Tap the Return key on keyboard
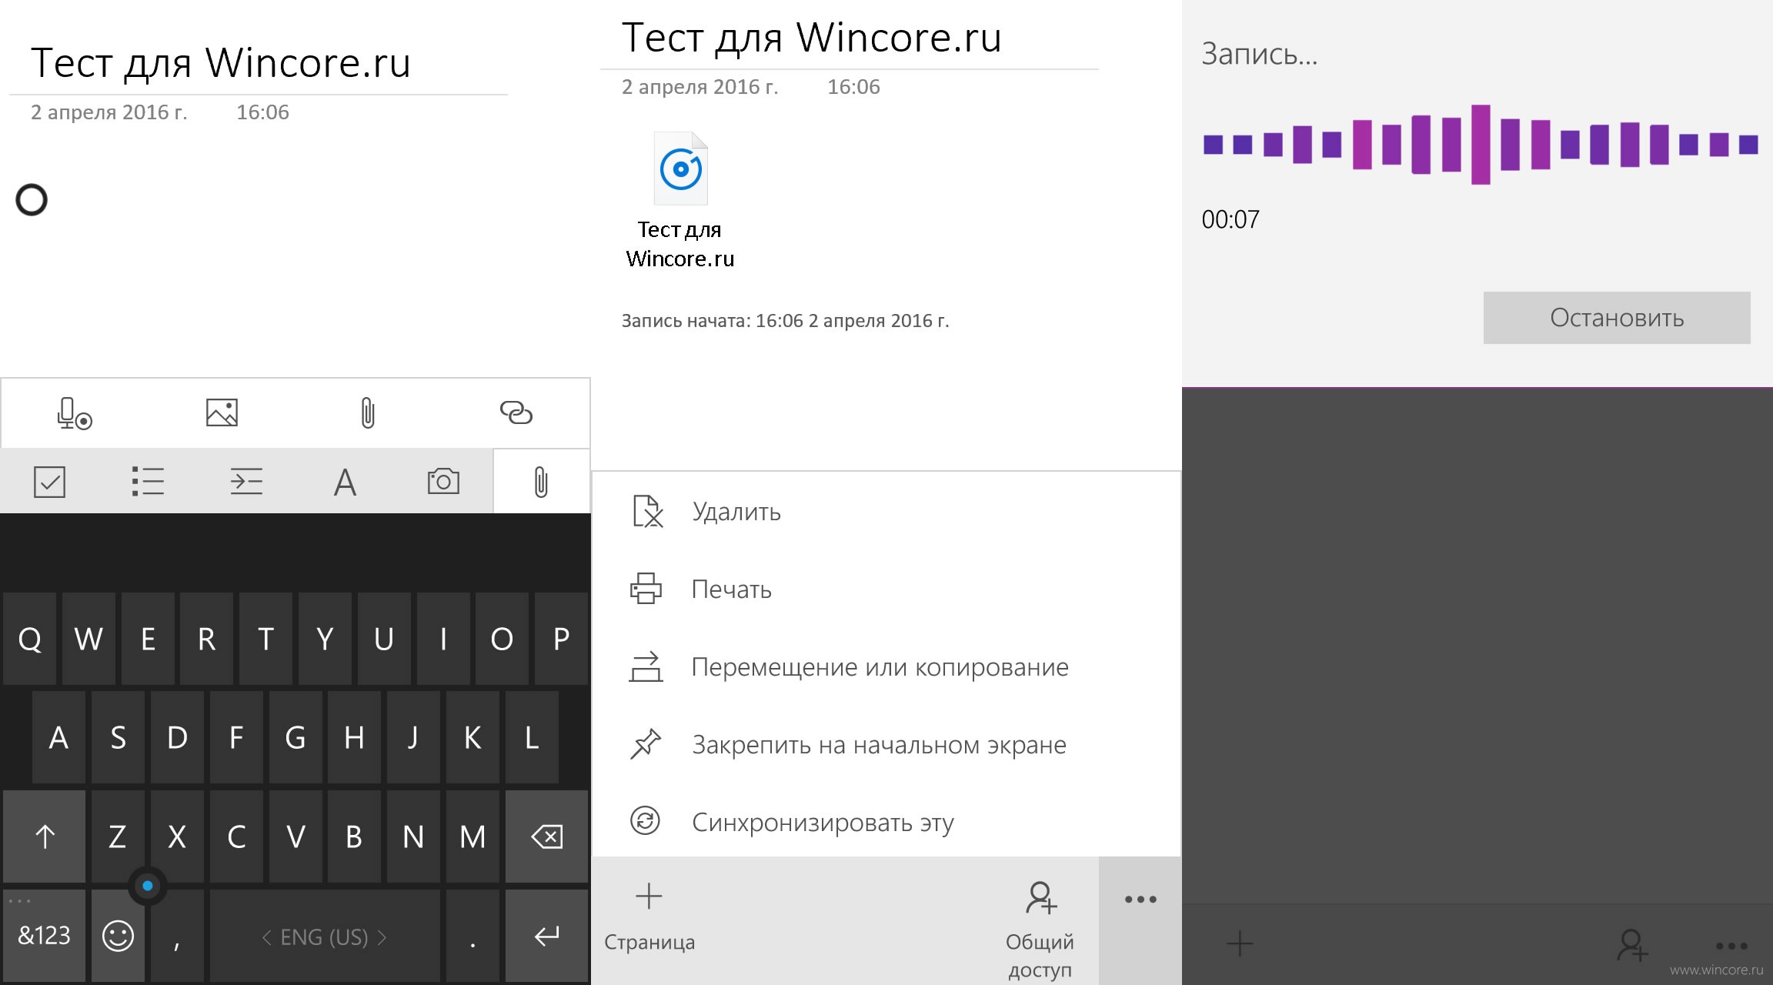 pyautogui.click(x=547, y=936)
